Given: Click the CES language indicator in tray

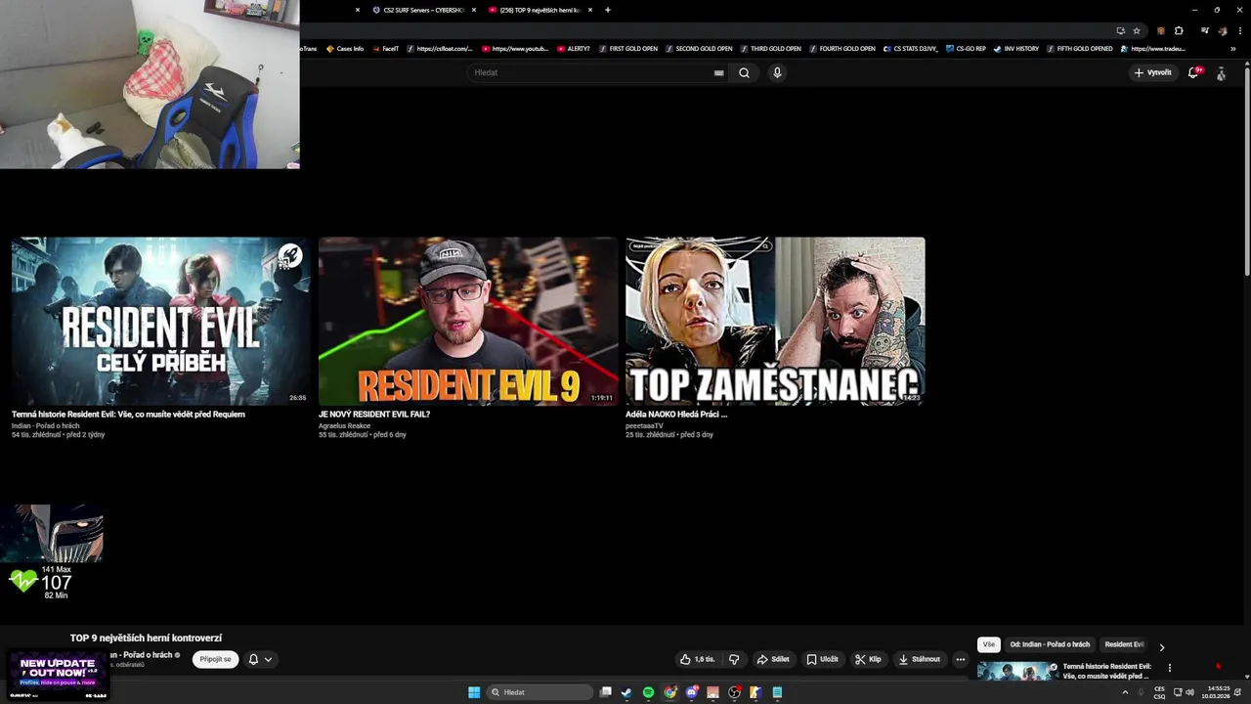Looking at the screenshot, I should [x=1159, y=692].
